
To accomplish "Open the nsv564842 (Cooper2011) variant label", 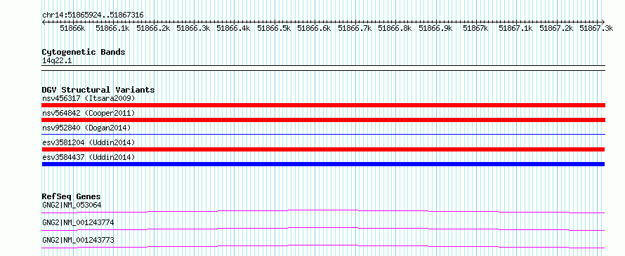I will point(88,113).
